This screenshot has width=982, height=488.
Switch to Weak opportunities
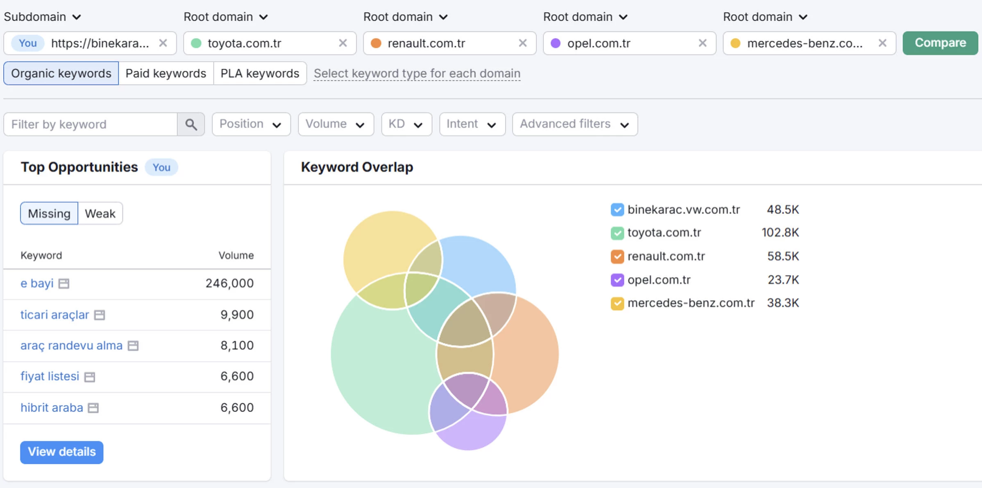point(100,214)
